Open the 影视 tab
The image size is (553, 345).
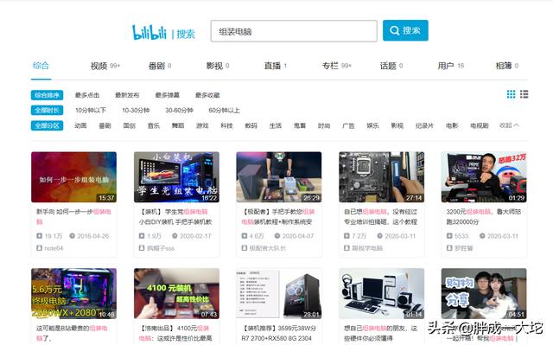click(x=218, y=66)
